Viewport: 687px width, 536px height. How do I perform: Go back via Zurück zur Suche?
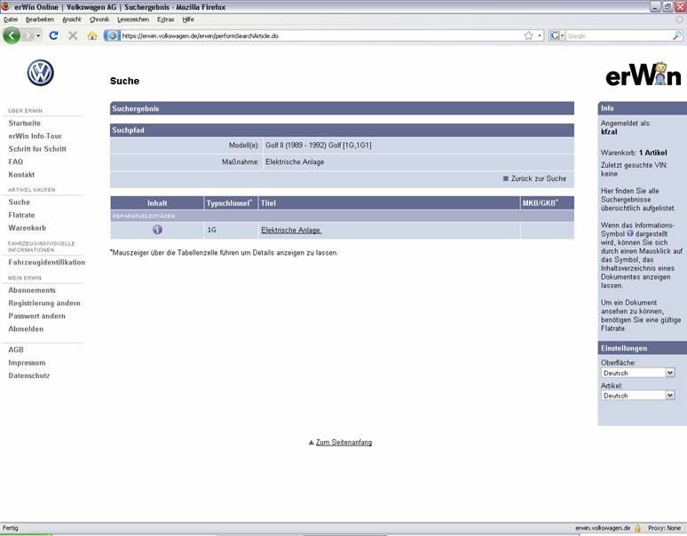538,178
